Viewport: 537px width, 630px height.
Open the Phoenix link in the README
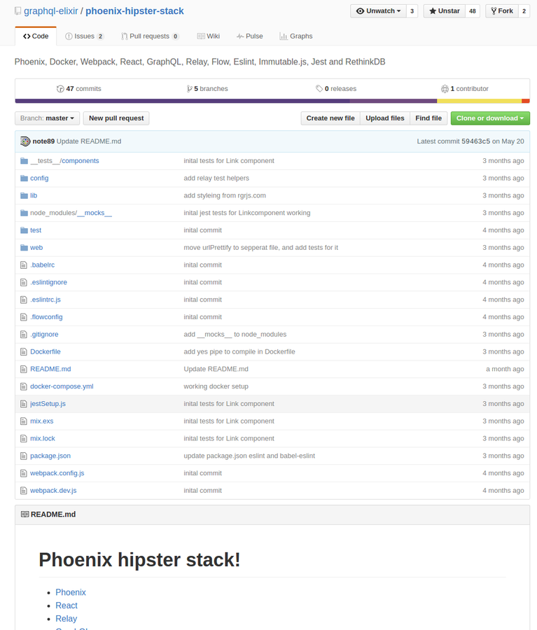click(x=71, y=592)
